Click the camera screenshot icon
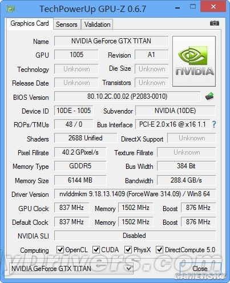 point(215,23)
